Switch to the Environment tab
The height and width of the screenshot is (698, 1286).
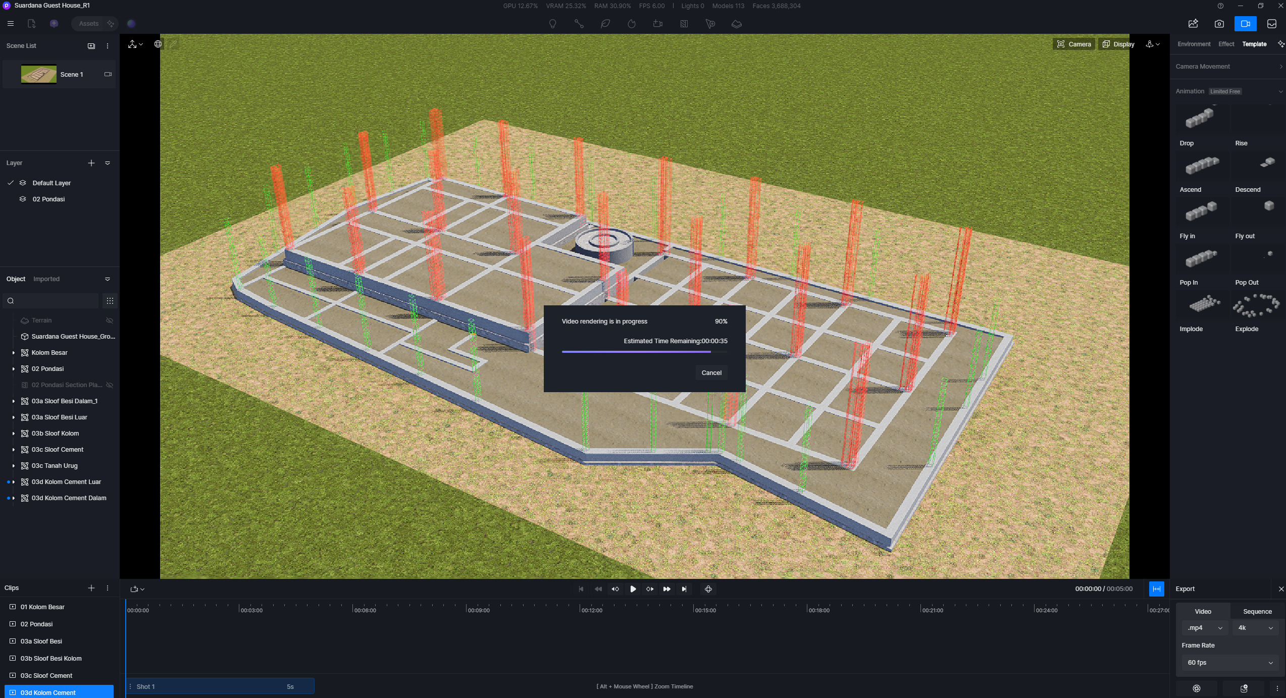pyautogui.click(x=1194, y=44)
